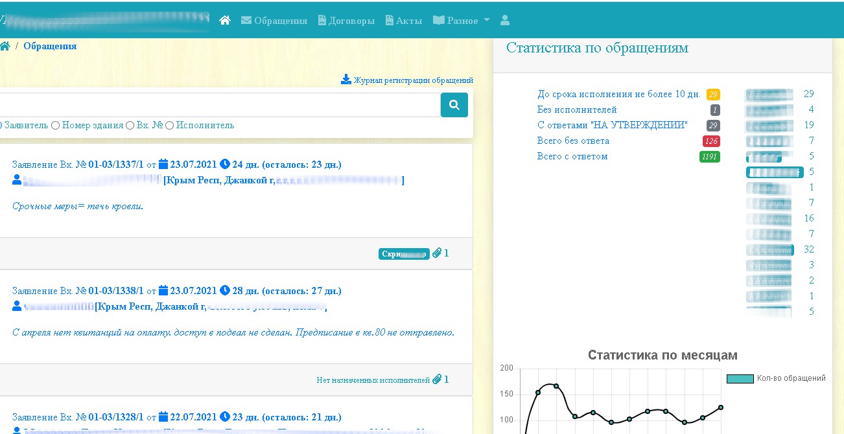Click the yellow 29 count badge
844x434 pixels.
pyautogui.click(x=713, y=95)
